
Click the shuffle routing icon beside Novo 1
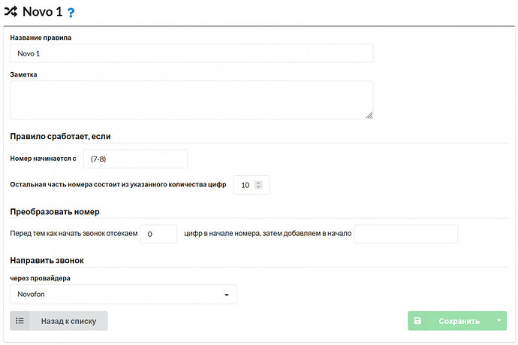pos(11,11)
